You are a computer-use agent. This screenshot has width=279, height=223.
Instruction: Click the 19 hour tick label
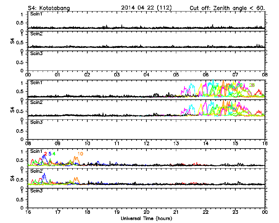pos(117,212)
